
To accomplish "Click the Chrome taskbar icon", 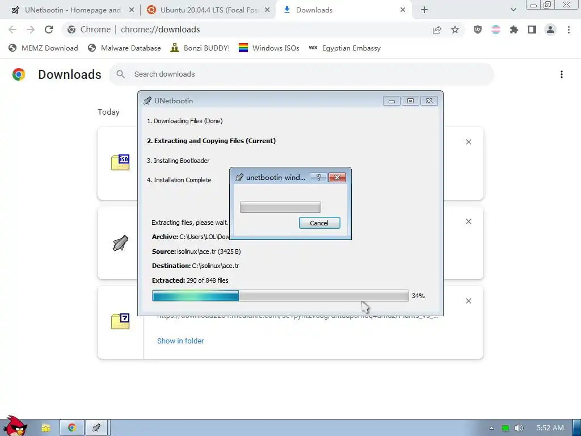I will 72,428.
